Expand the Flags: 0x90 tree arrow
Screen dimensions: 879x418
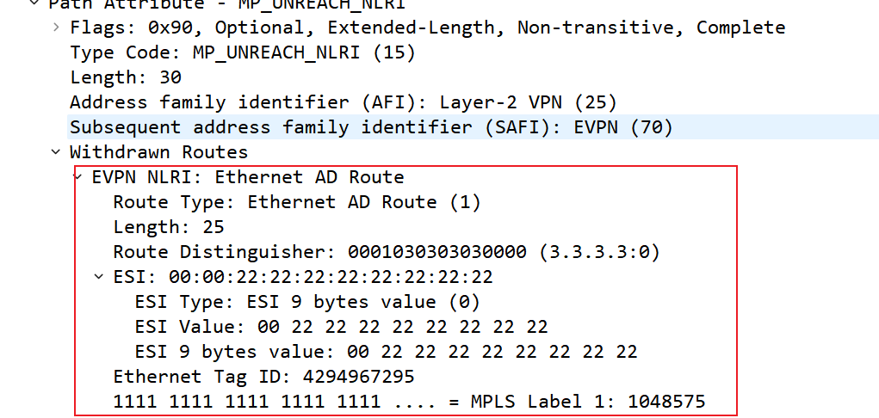click(x=56, y=28)
